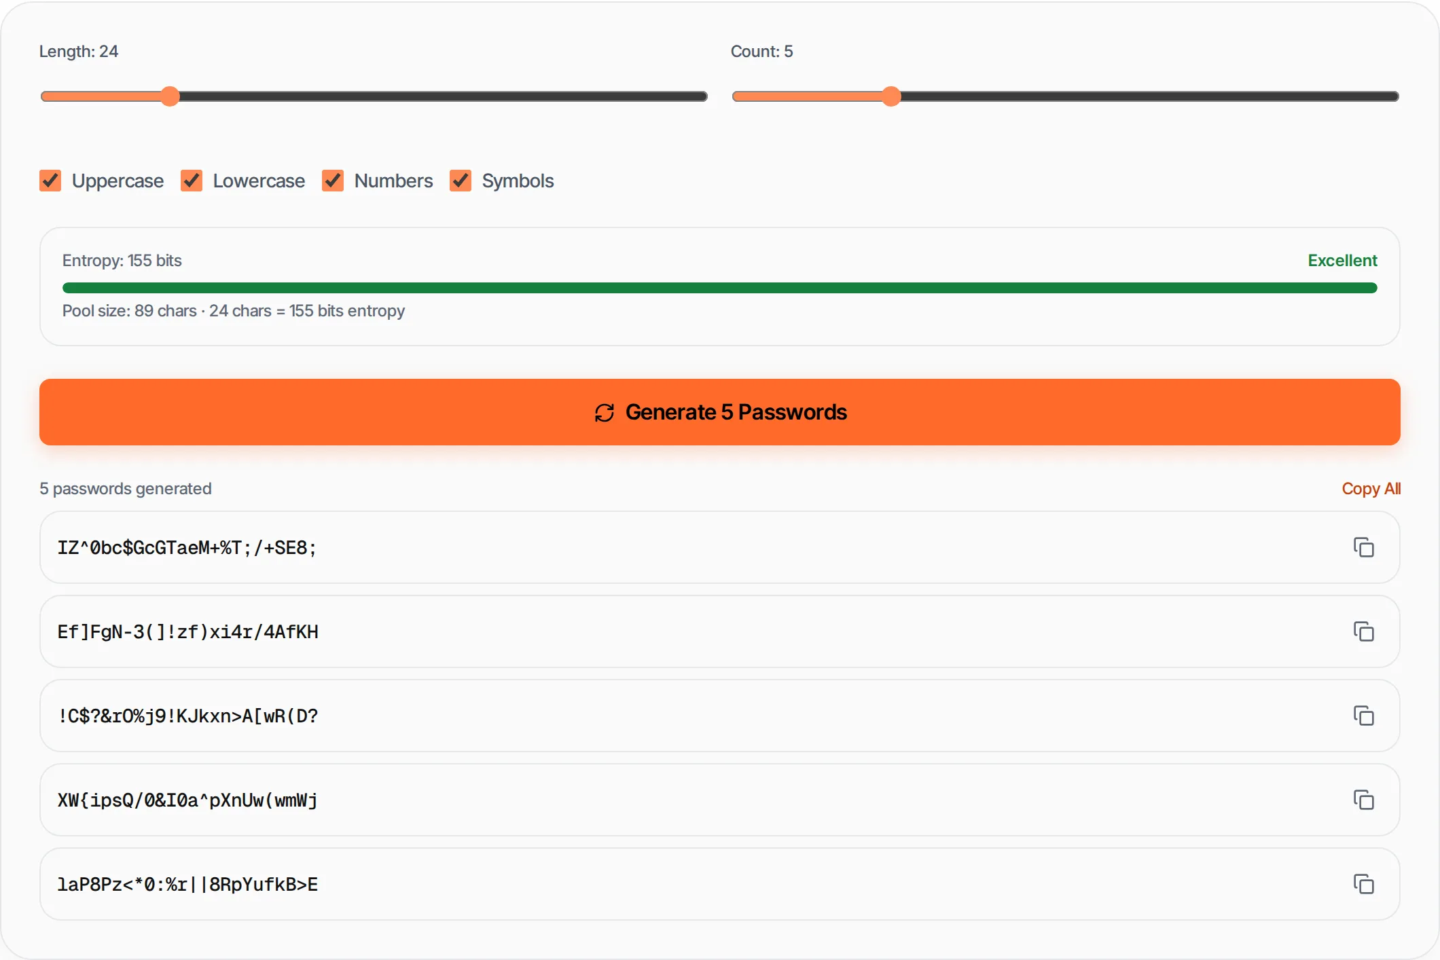The width and height of the screenshot is (1440, 960).
Task: Click the Length: 24 label
Action: tap(79, 52)
